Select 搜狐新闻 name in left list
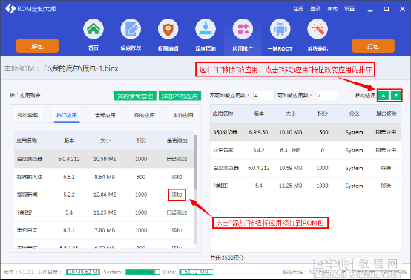Image resolution: width=411 pixels, height=280 pixels. click(27, 195)
